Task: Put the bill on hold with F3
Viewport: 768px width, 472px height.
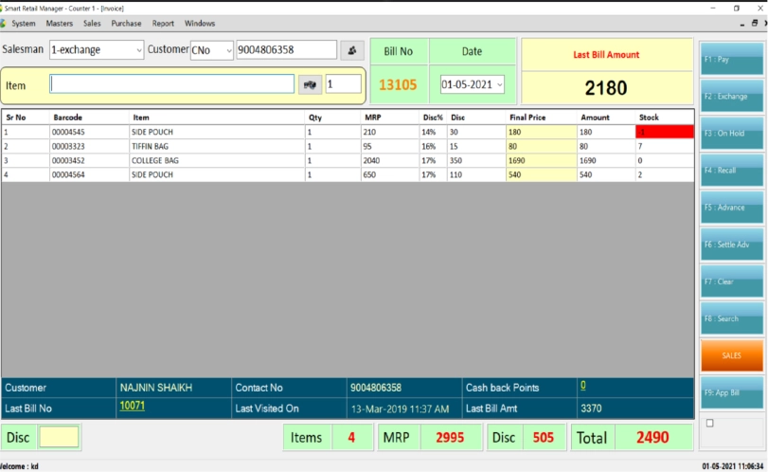Action: (731, 134)
